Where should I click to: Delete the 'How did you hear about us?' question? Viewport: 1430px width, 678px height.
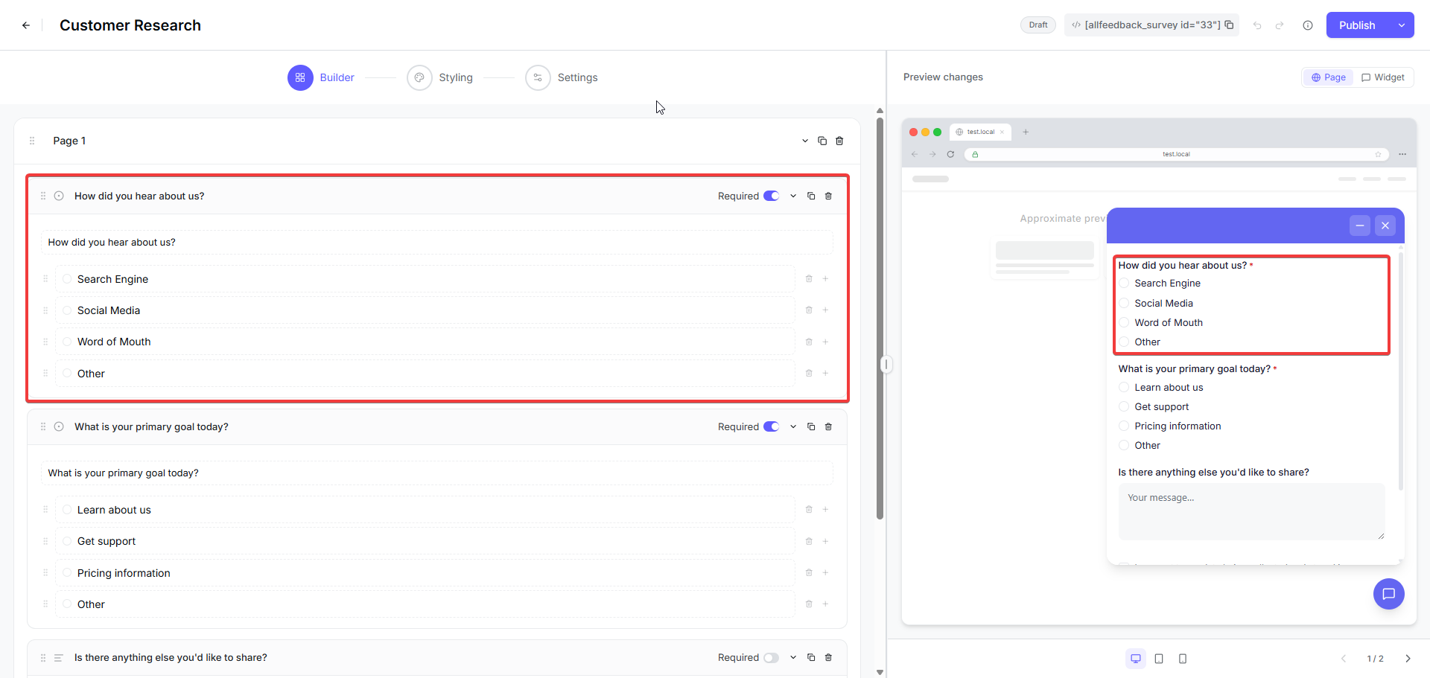point(828,196)
